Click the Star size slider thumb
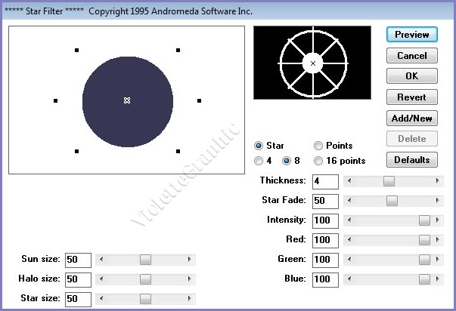 click(145, 299)
